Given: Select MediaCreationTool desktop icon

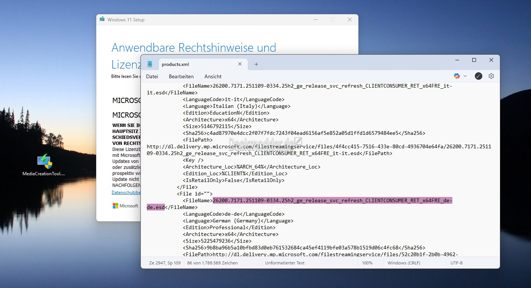Looking at the screenshot, I should pos(44,165).
